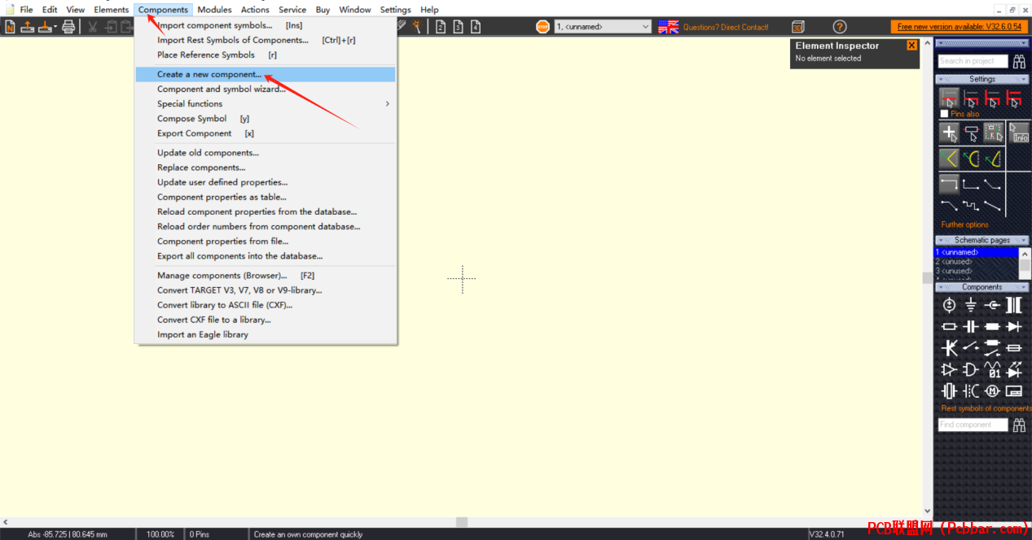
Task: Choose Manage components (Browser) entry
Action: coord(266,276)
